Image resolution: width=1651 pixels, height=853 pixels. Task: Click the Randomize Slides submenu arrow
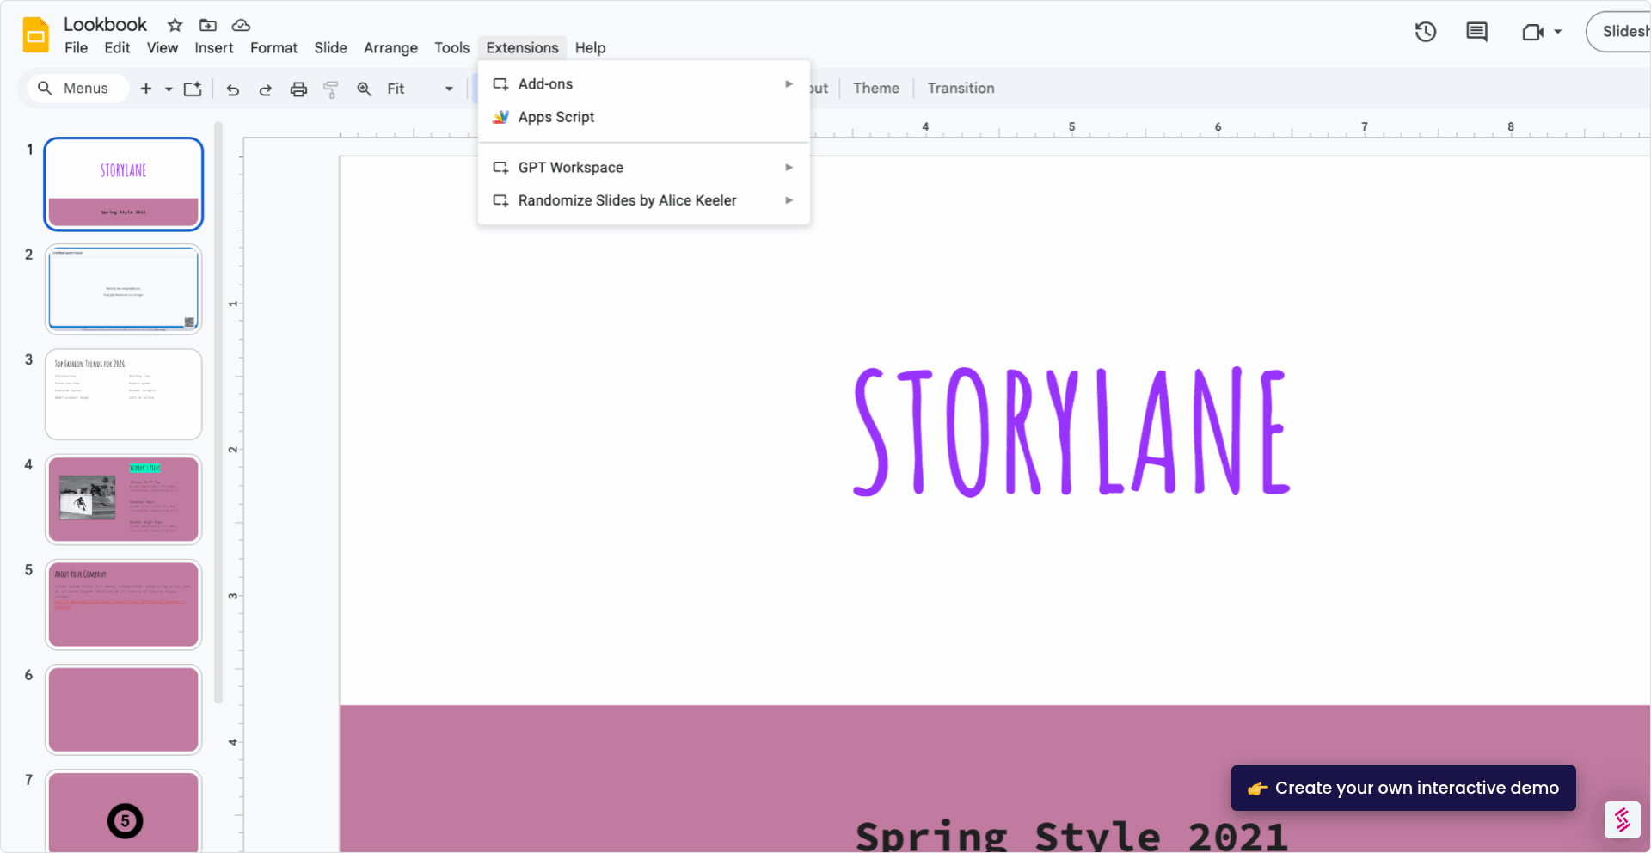(789, 200)
